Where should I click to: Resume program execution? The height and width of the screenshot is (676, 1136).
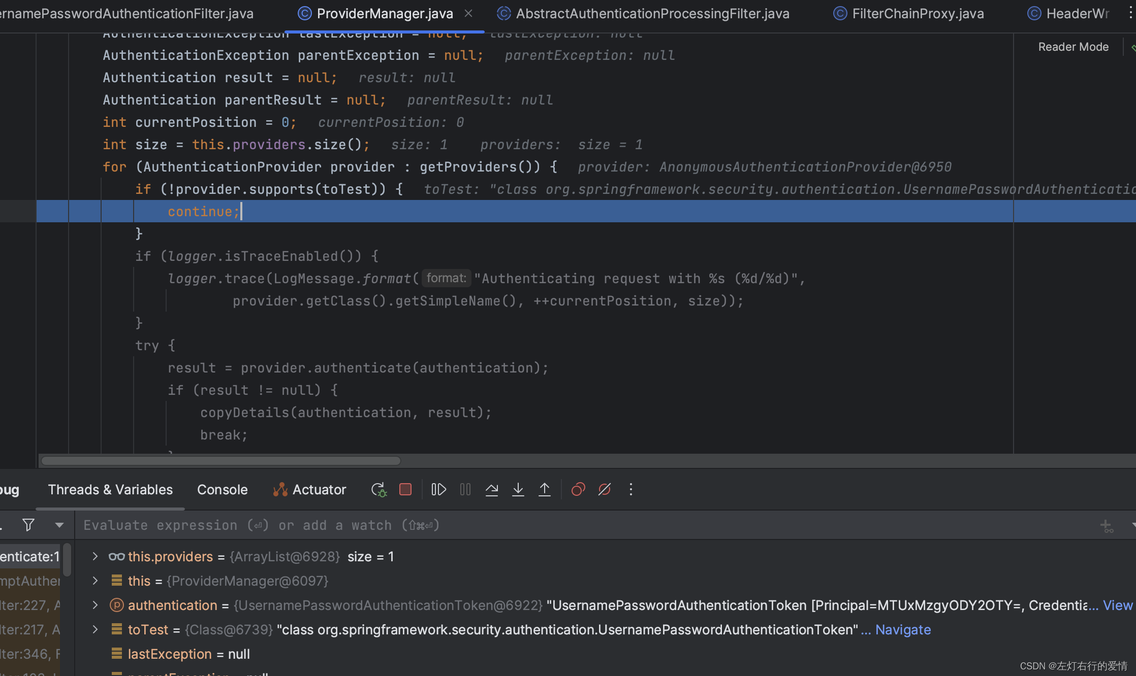[438, 490]
